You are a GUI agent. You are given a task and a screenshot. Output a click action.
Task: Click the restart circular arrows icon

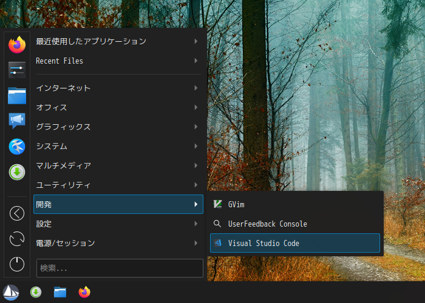tap(17, 239)
